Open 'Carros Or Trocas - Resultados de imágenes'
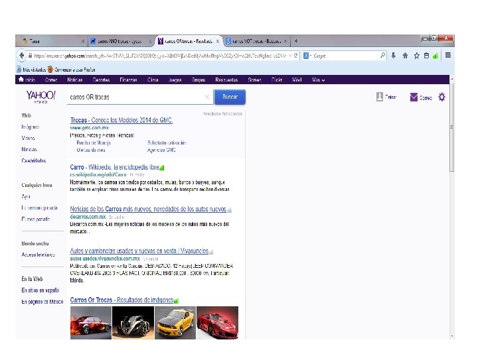The height and width of the screenshot is (358, 478). pos(121,300)
